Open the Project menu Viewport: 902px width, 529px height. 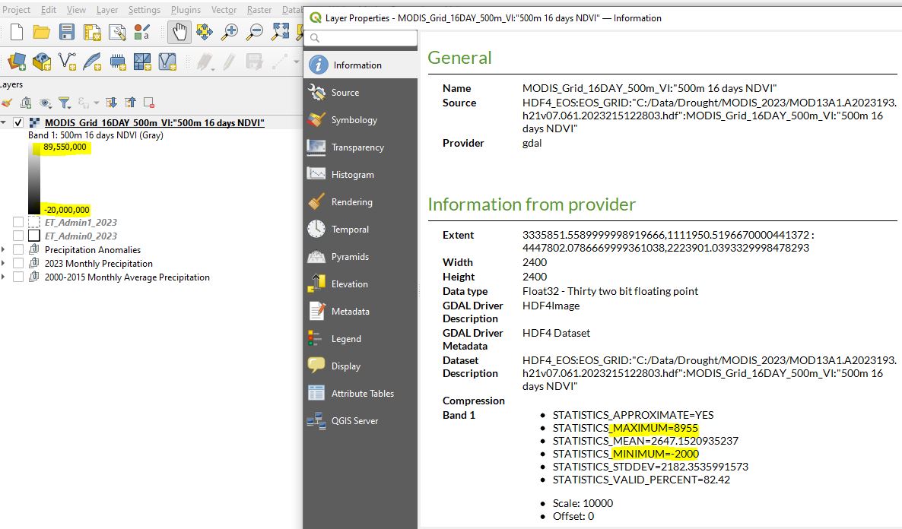pyautogui.click(x=15, y=10)
